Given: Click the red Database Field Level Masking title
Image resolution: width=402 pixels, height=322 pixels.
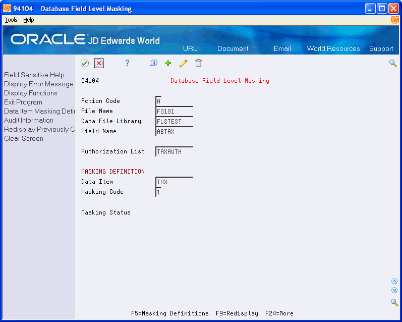Looking at the screenshot, I should tap(220, 81).
